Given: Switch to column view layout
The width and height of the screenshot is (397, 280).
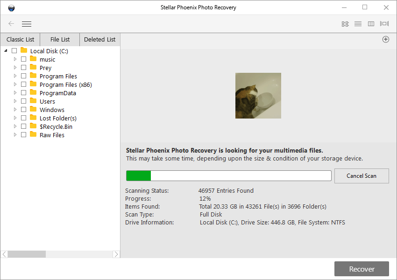Looking at the screenshot, I should coord(371,24).
